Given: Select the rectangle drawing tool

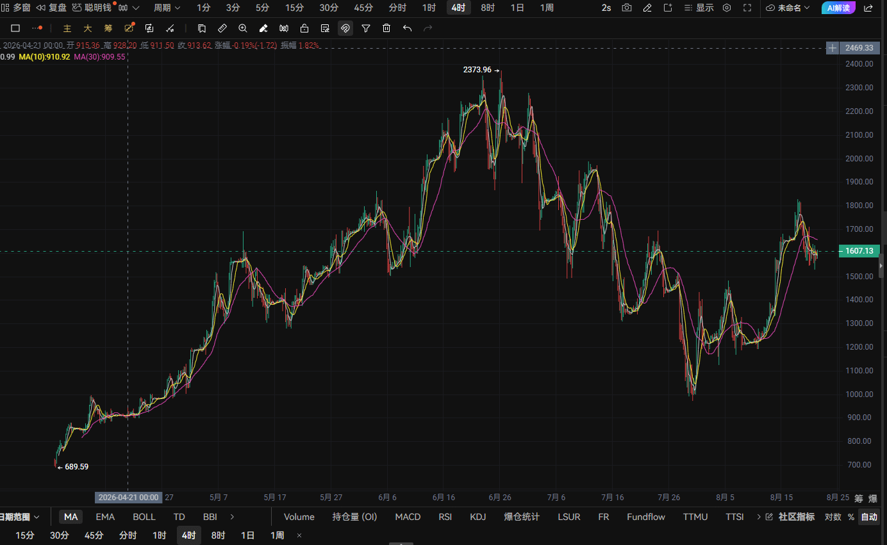Looking at the screenshot, I should (x=16, y=28).
